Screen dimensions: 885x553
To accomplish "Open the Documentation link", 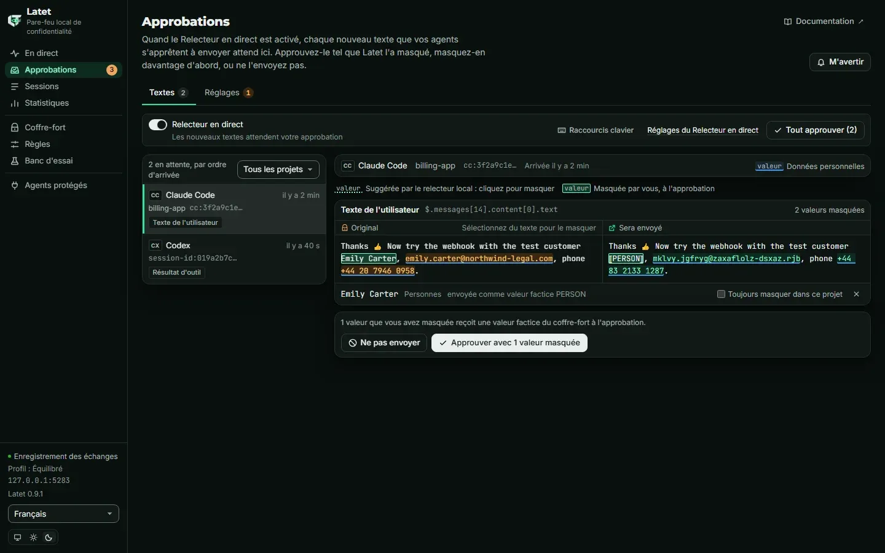I will (x=824, y=22).
